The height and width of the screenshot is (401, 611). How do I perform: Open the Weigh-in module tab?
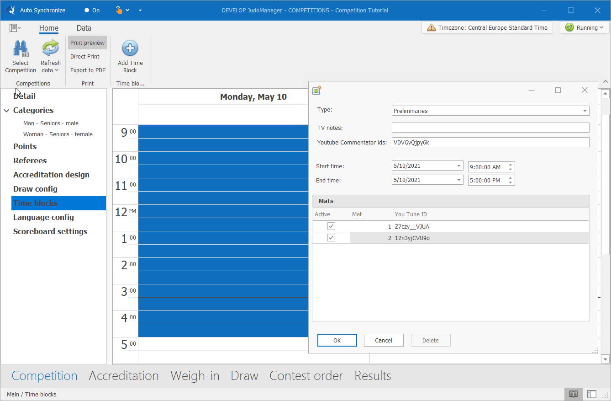[195, 376]
